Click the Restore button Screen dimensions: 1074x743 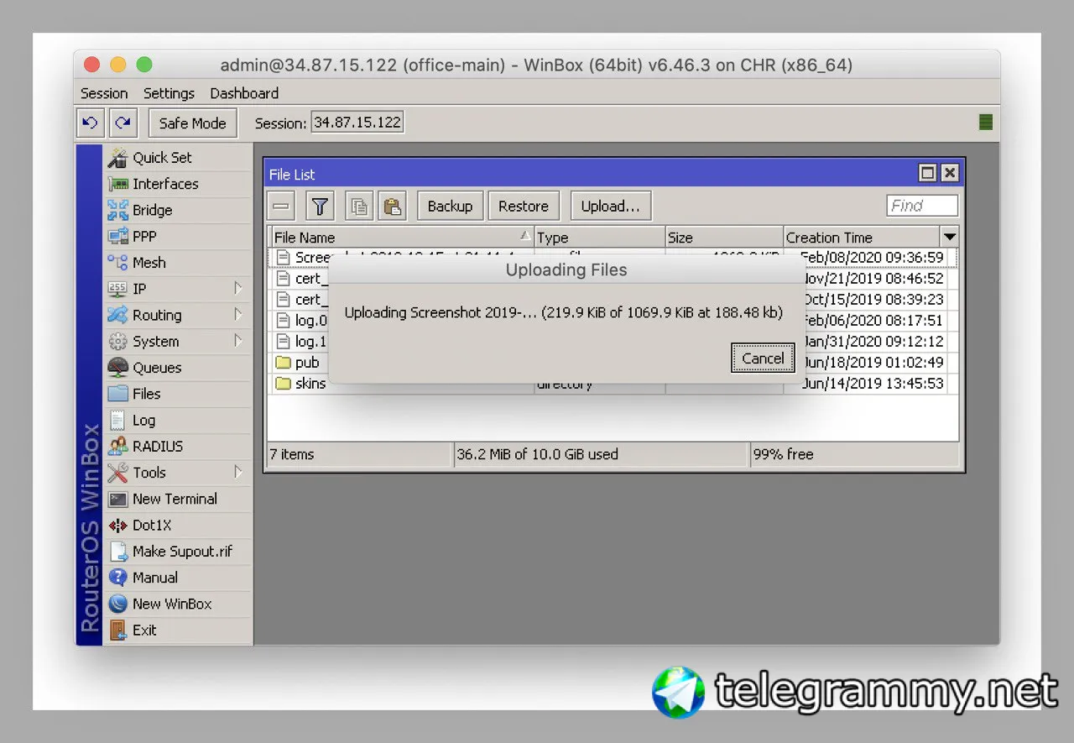[524, 206]
